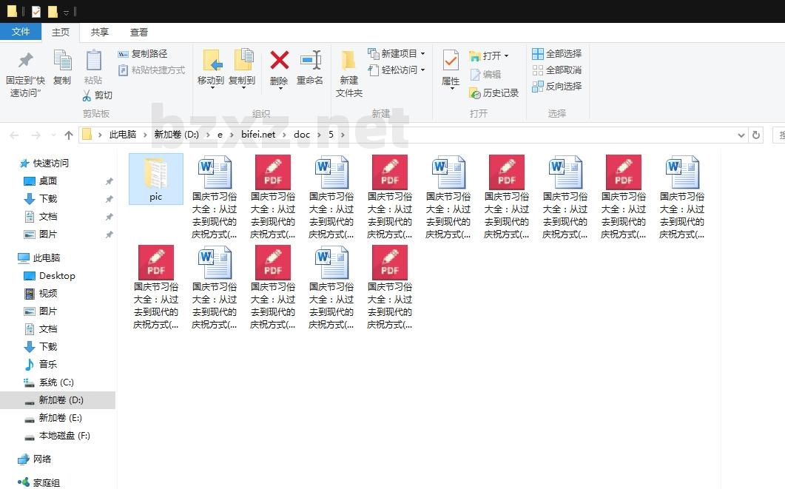Click Select All in the ribbon
Image resolution: width=785 pixels, height=489 pixels.
538,54
